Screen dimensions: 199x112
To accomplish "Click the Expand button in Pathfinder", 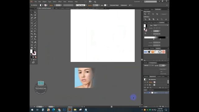I will coord(164,14).
